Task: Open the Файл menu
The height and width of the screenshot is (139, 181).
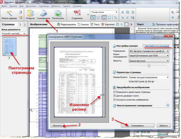Action: click(4, 6)
